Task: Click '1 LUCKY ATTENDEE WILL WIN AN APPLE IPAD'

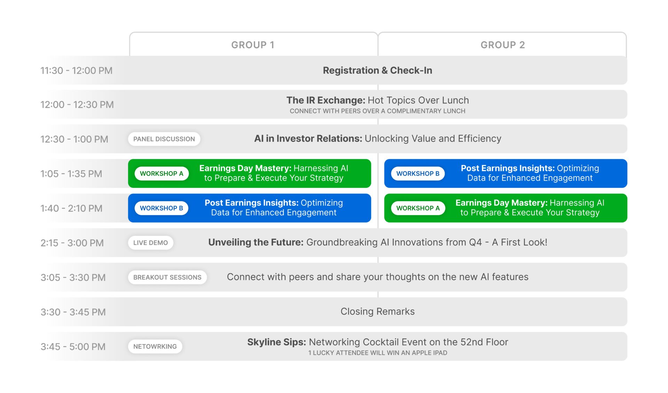Action: click(x=377, y=353)
